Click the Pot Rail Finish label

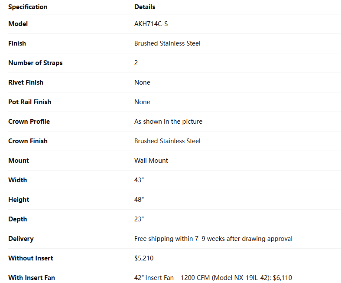tap(29, 102)
